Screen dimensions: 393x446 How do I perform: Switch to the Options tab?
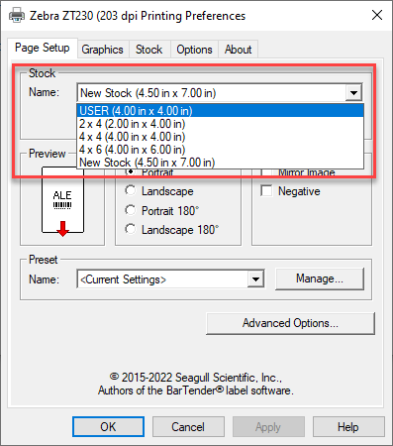pyautogui.click(x=194, y=50)
